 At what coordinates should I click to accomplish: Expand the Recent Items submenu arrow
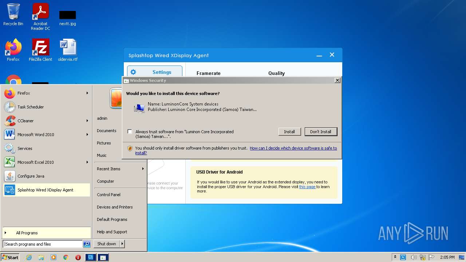point(143,169)
